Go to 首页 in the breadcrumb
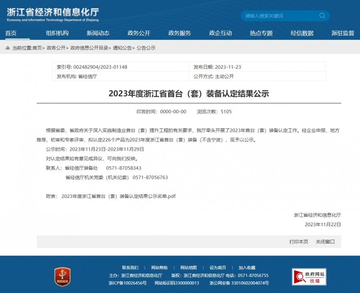The height and width of the screenshot is (293, 360). pyautogui.click(x=37, y=48)
